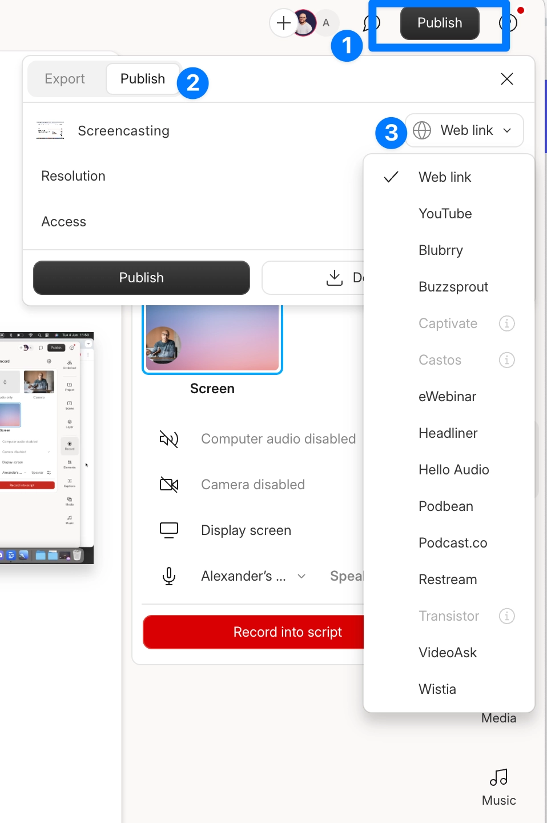Image resolution: width=547 pixels, height=823 pixels.
Task: Click the Computer audio disabled label
Action: point(279,439)
